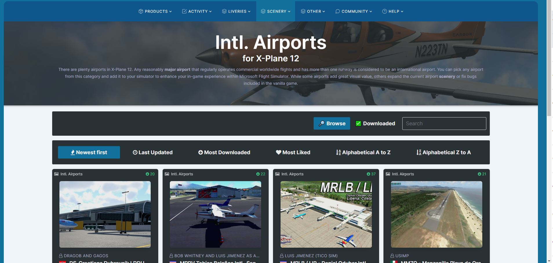This screenshot has width=553, height=263.
Task: Click the question mark icon beside HELP
Action: (385, 11)
